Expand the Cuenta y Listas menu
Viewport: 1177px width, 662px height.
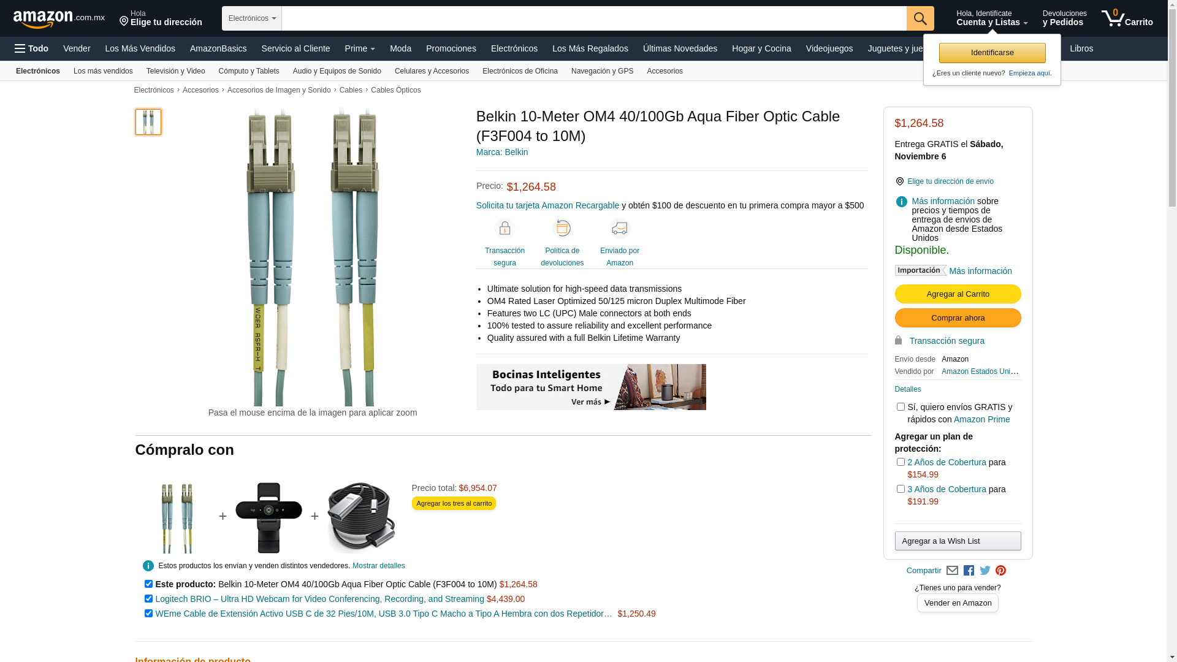pos(992,18)
